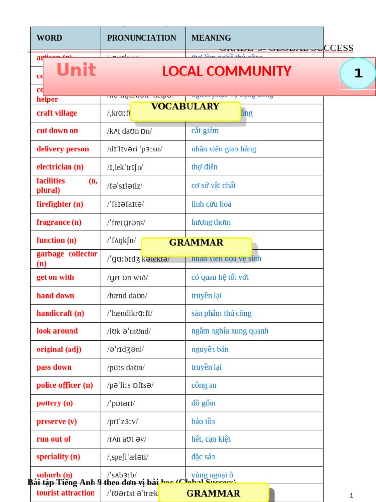Click the meaning 'cơ sở vật chất'
The height and width of the screenshot is (502, 376).
click(213, 185)
